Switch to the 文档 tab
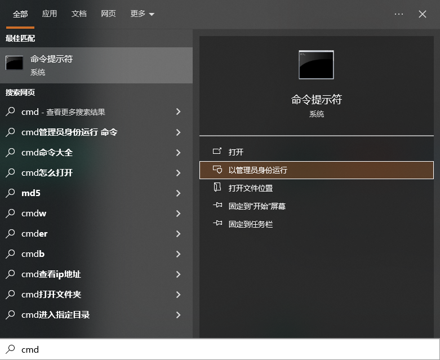440x360 pixels. 79,14
